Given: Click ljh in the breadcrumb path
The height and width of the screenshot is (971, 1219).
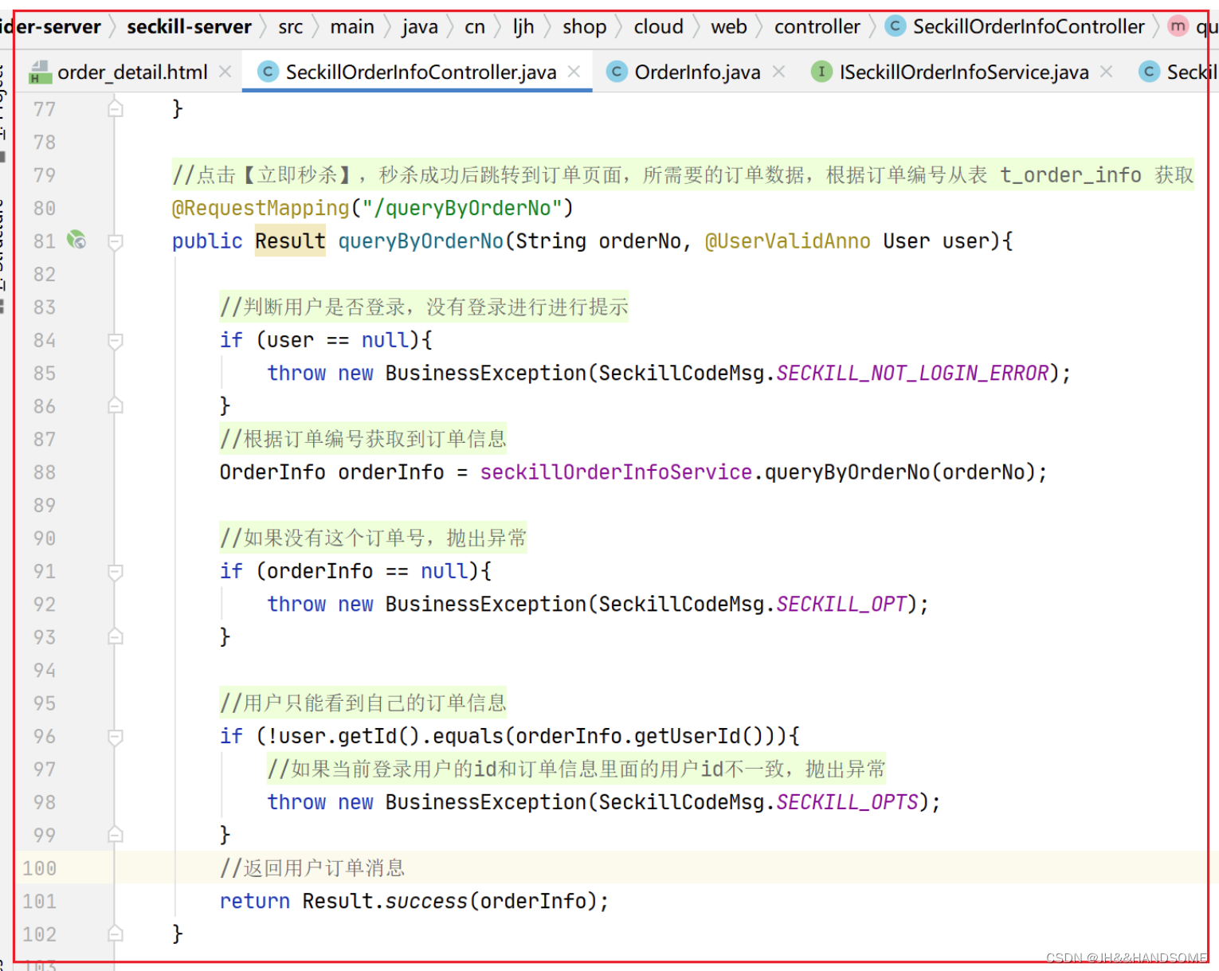Looking at the screenshot, I should [x=523, y=27].
